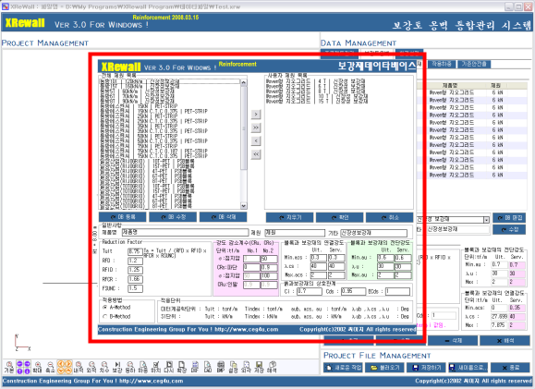Open the ceg4u.com link in the dialog footer
The width and height of the screenshot is (535, 389).
(x=247, y=329)
